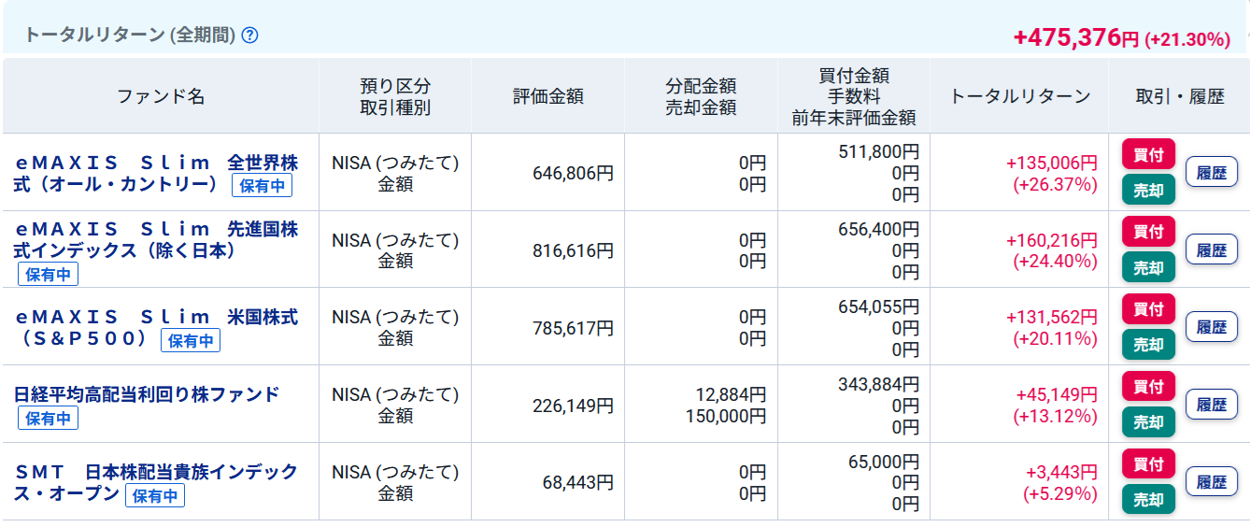Open 履歴 for eMAXIS Slim 先進国株式インデックス
Image resolution: width=1250 pixels, height=527 pixels.
1211,249
